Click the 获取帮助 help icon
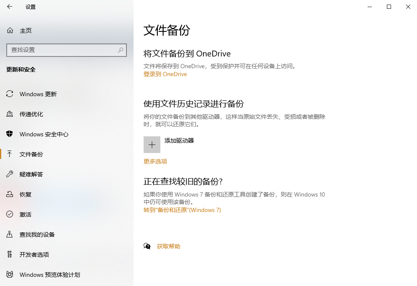 point(147,246)
